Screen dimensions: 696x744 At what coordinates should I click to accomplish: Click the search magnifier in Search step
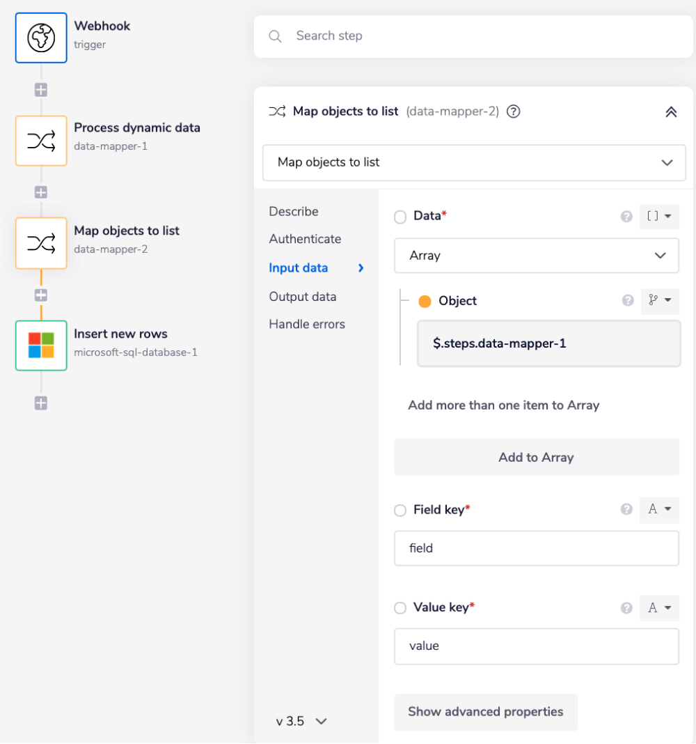[x=275, y=36]
